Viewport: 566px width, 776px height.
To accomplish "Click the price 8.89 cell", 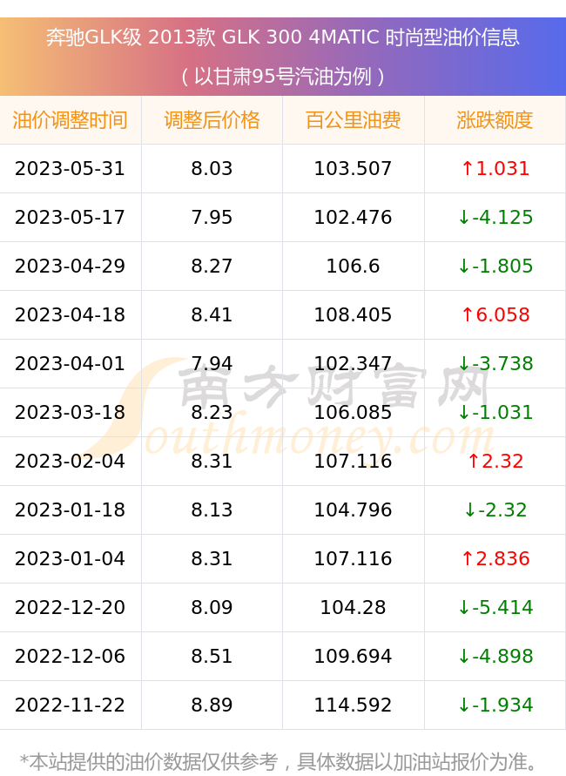I will click(x=212, y=705).
